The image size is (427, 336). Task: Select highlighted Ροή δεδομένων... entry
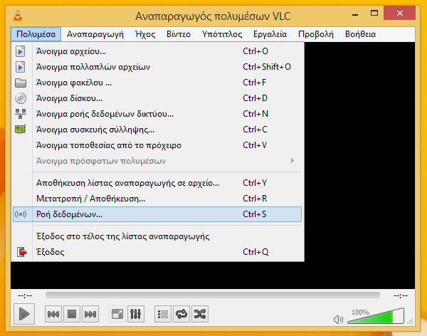point(157,214)
